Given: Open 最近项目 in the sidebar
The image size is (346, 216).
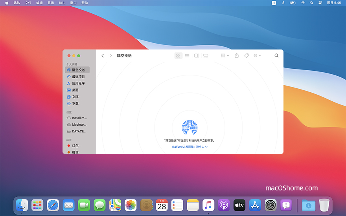Looking at the screenshot, I should (77, 77).
